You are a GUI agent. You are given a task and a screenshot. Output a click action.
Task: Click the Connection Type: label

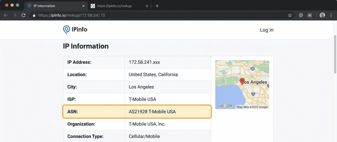[x=85, y=136]
